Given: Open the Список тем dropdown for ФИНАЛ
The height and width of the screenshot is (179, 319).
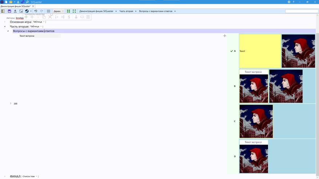Looking at the screenshot, I should 30,176.
